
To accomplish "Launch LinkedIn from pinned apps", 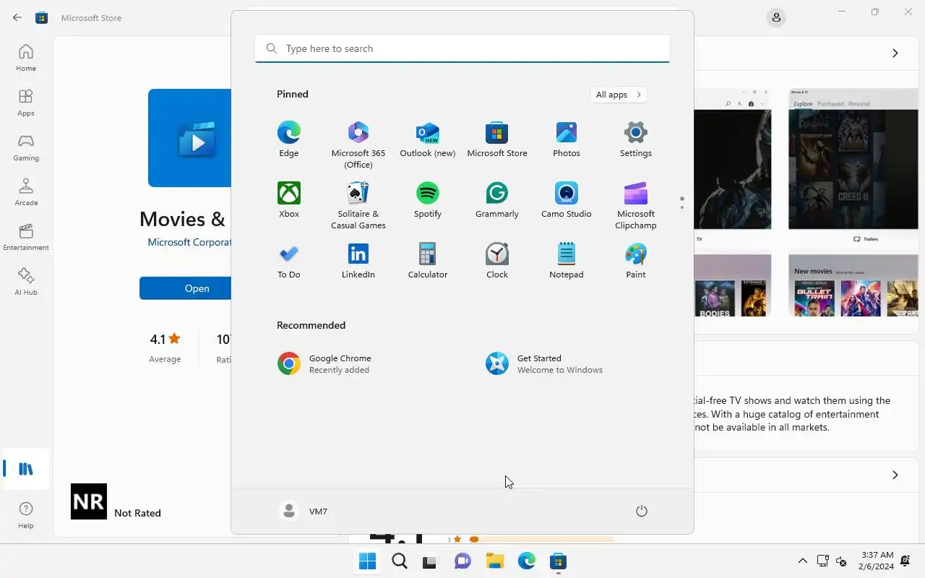I will tap(358, 260).
